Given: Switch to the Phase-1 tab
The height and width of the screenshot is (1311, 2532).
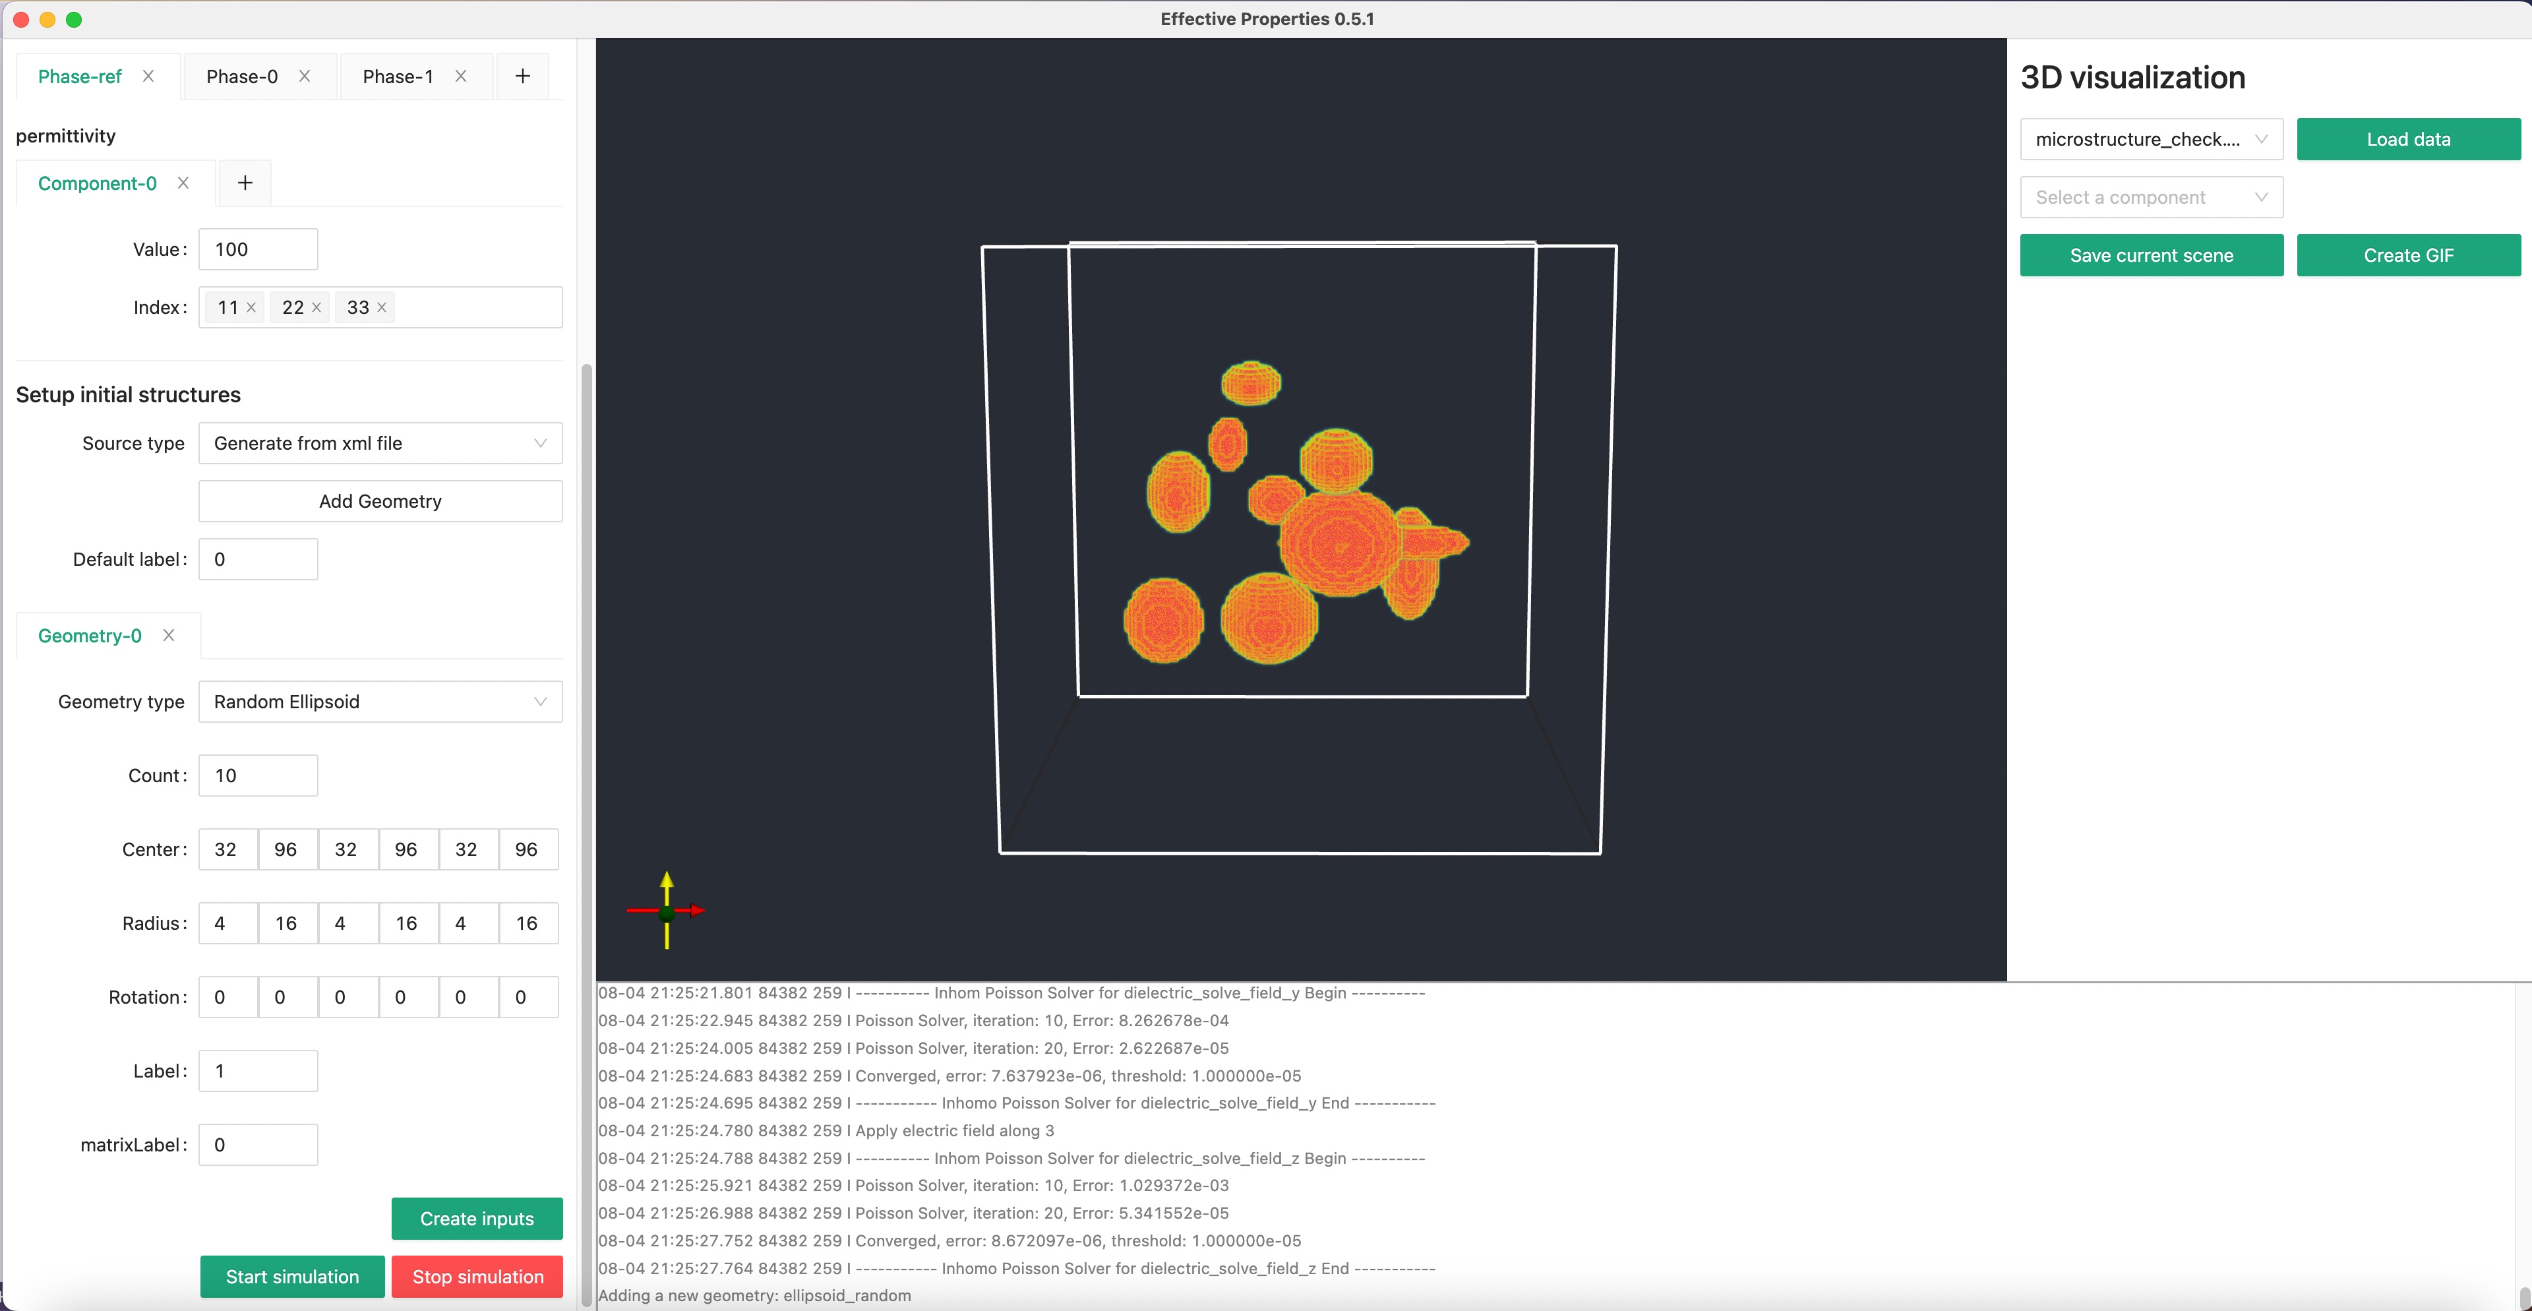Looking at the screenshot, I should pyautogui.click(x=398, y=76).
